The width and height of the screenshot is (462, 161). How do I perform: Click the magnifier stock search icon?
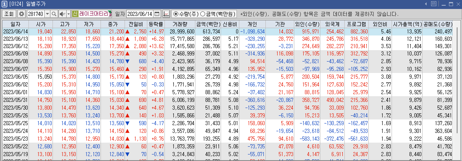pyautogui.click(x=54, y=14)
